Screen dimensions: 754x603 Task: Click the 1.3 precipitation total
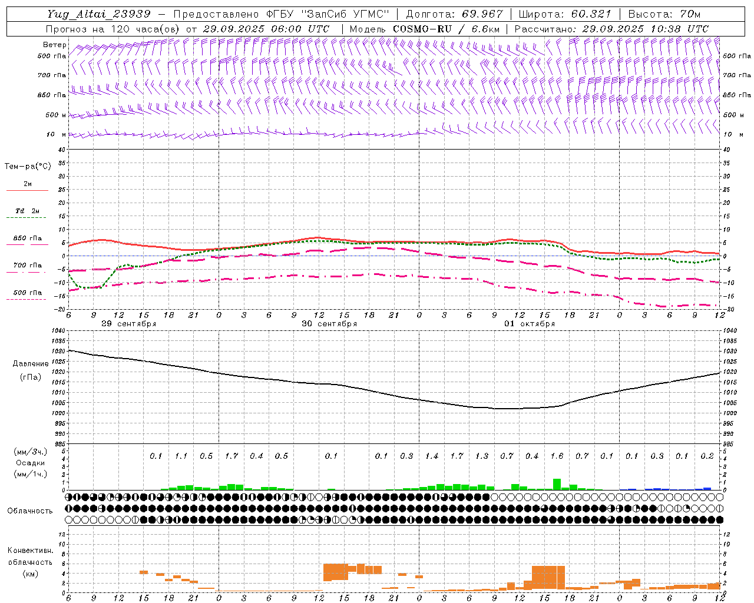pyautogui.click(x=482, y=456)
